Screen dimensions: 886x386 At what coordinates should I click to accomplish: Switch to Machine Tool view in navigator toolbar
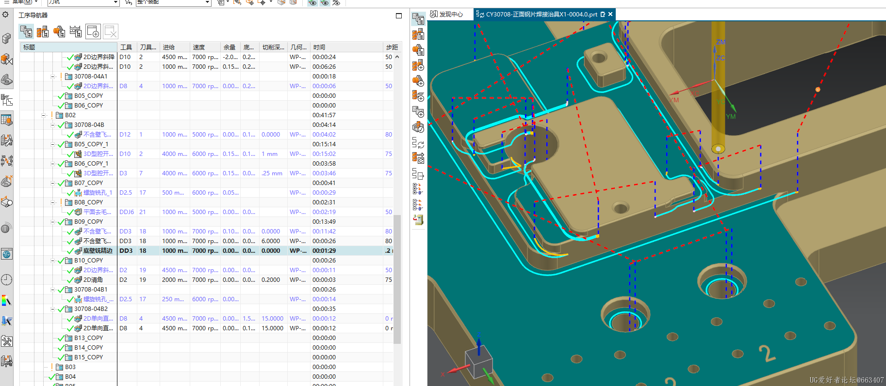click(x=43, y=31)
